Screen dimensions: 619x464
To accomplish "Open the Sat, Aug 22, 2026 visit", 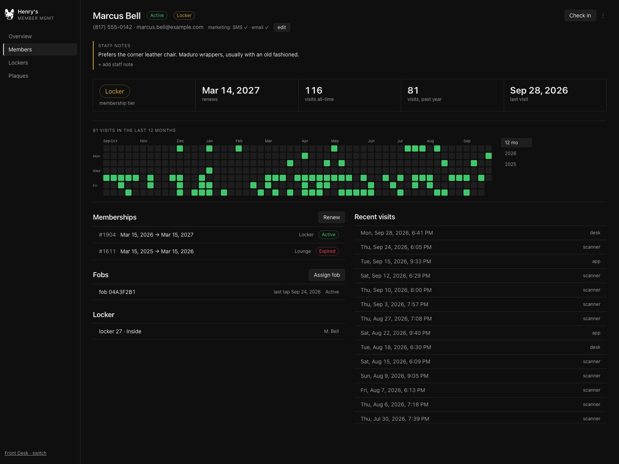I will (480, 333).
